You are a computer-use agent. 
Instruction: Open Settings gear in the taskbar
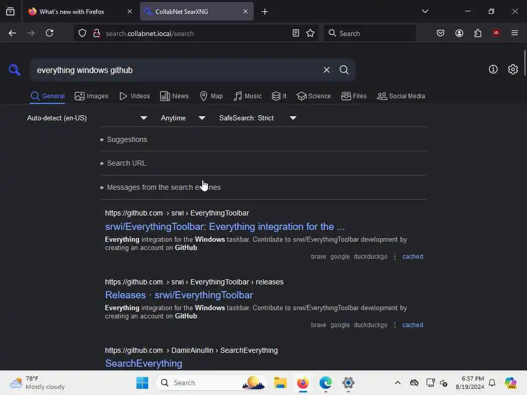tap(348, 383)
